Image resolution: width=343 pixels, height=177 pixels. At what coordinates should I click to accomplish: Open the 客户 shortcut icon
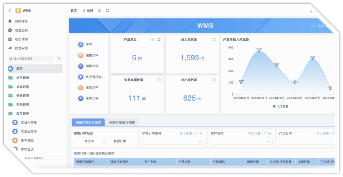tap(81, 44)
